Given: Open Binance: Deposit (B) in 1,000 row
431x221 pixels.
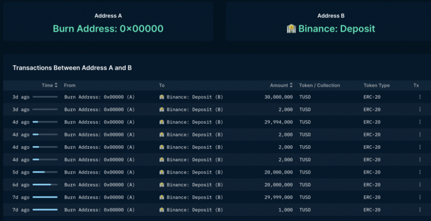Looking at the screenshot, I should [195, 210].
